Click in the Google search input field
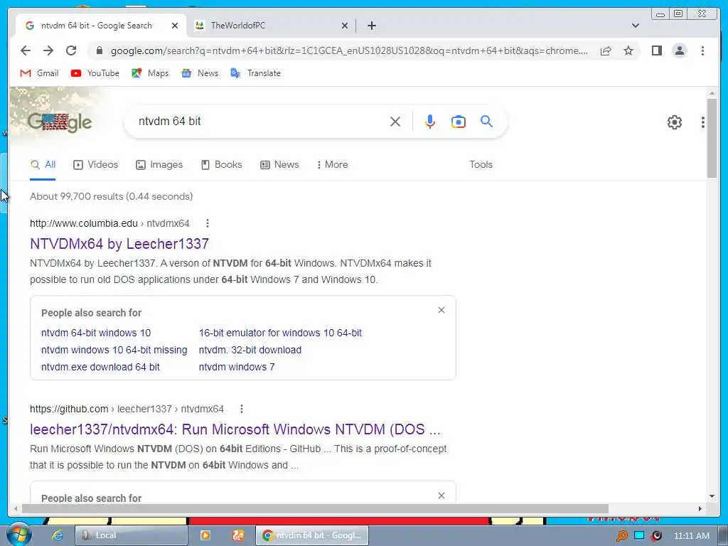Viewport: 728px width, 546px height. [x=260, y=122]
